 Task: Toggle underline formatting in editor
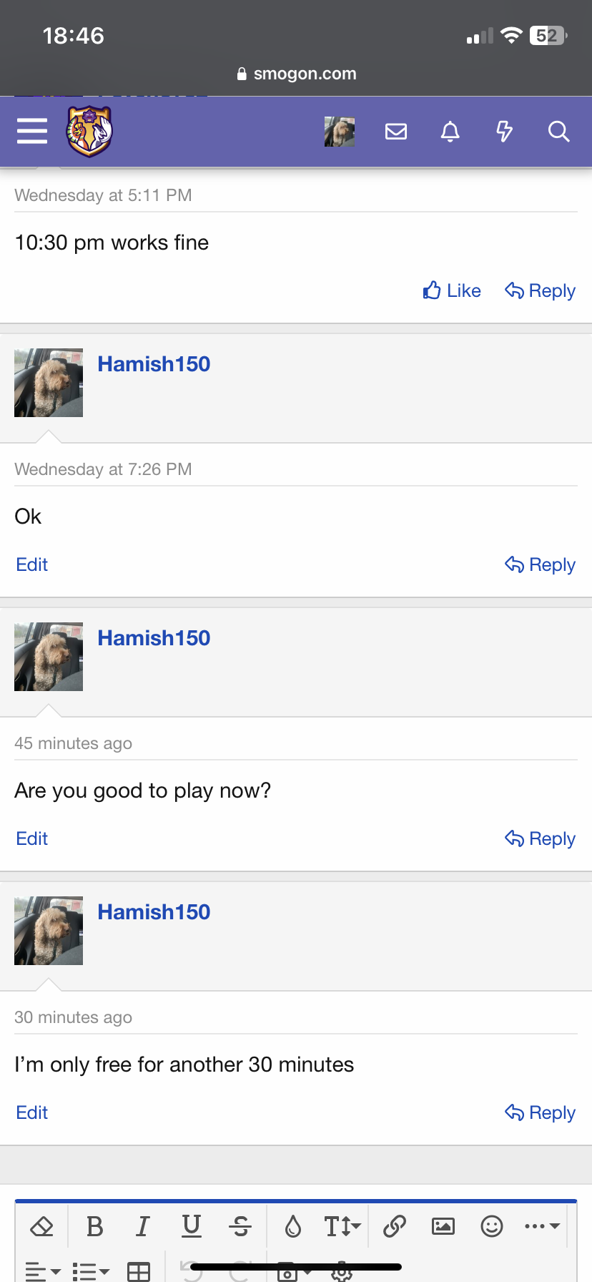[192, 1227]
